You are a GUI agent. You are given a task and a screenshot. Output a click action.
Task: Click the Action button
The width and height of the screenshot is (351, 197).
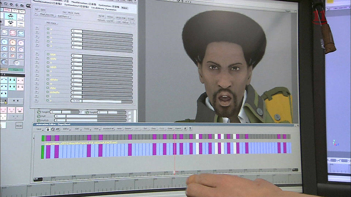pyautogui.click(x=110, y=17)
